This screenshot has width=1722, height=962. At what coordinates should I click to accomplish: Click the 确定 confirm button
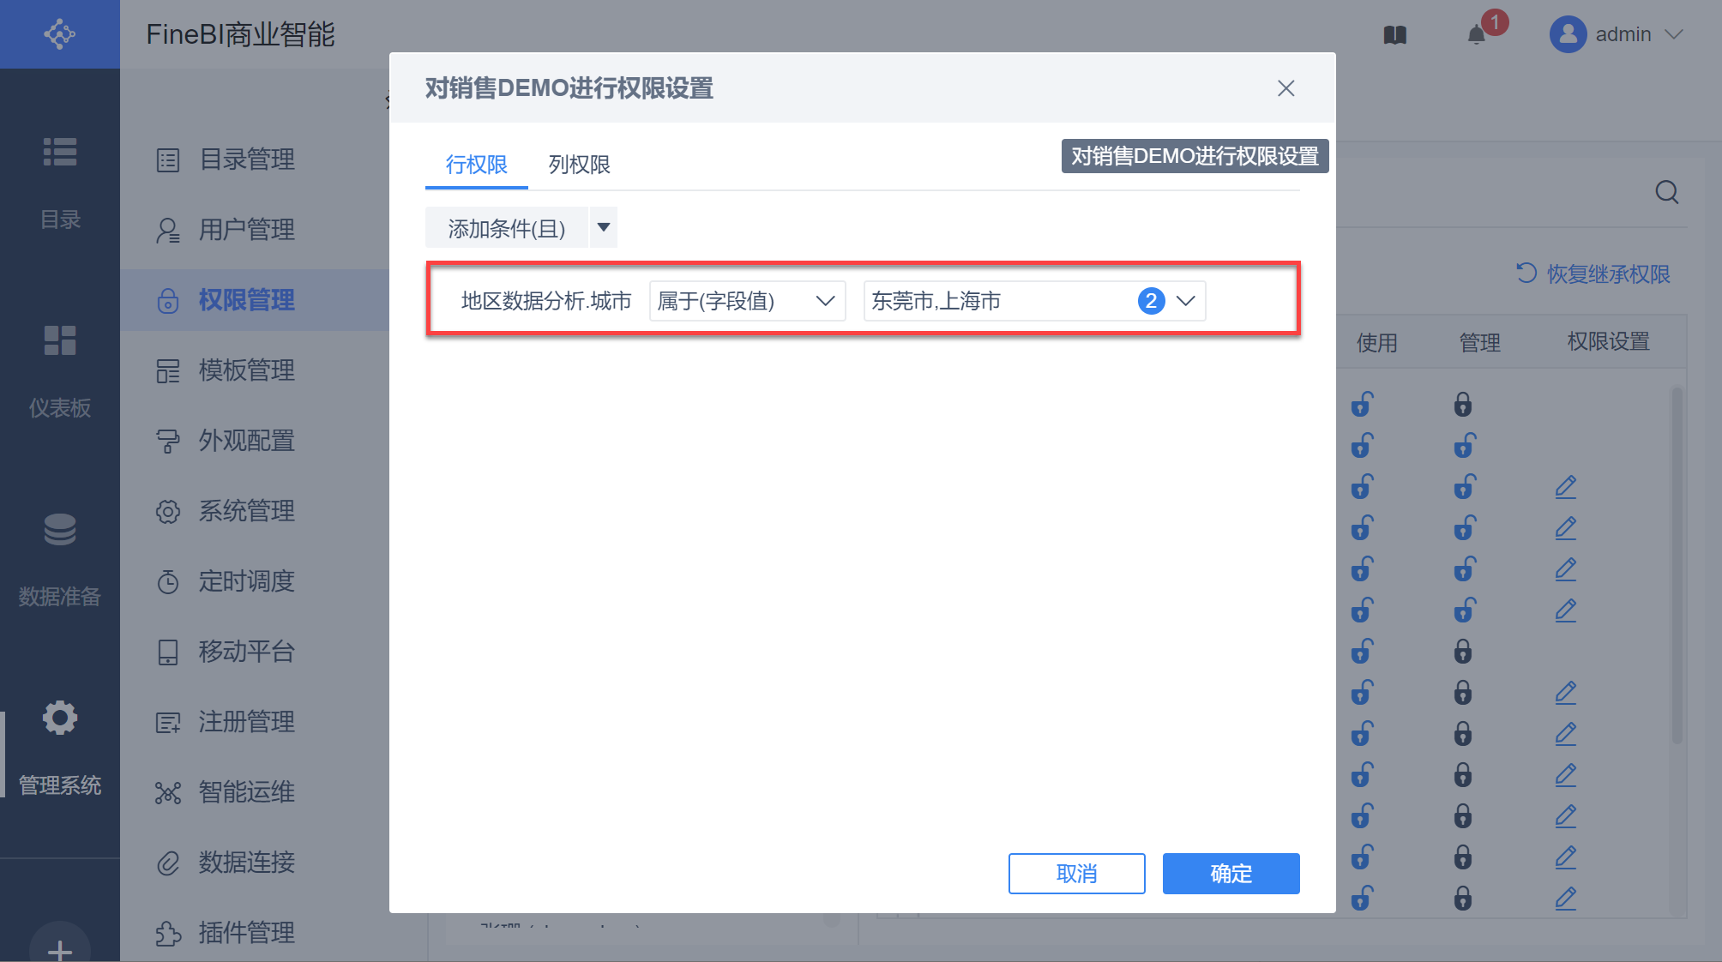(1231, 874)
